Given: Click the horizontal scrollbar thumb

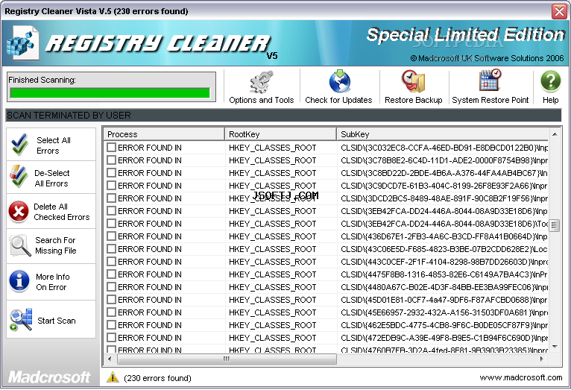Looking at the screenshot, I should (x=227, y=359).
